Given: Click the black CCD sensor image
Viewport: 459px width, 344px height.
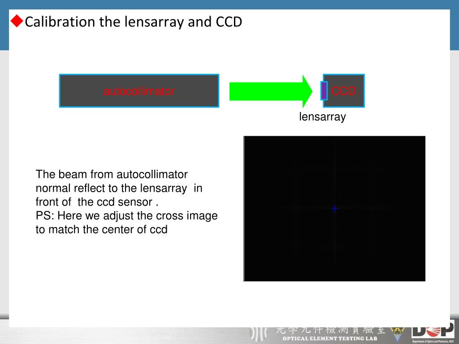Looking at the screenshot, I should [x=334, y=209].
